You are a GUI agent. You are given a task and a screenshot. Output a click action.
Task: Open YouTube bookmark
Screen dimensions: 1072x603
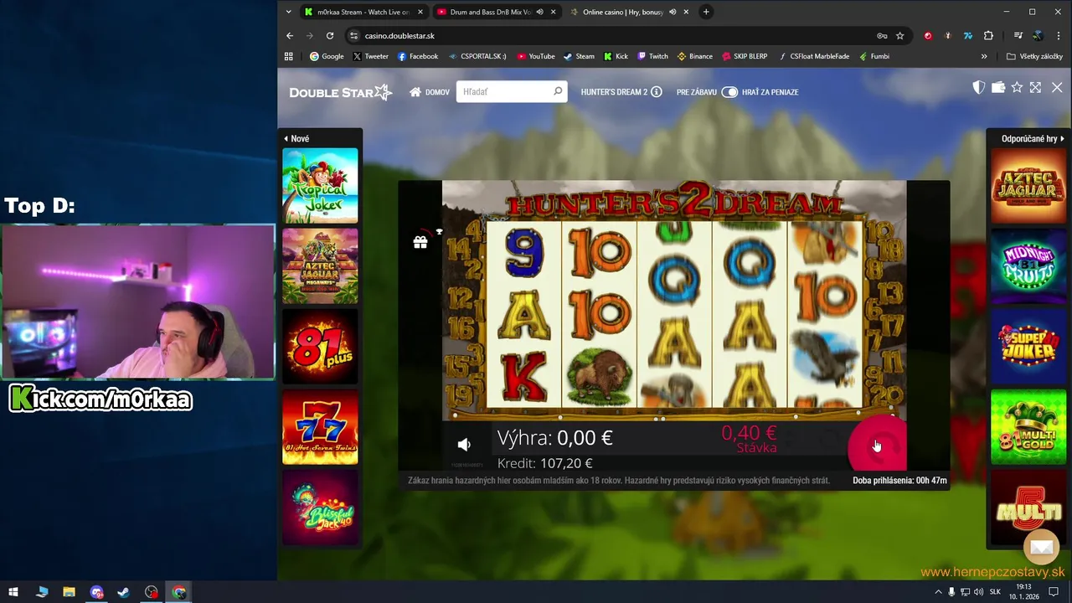tap(536, 56)
